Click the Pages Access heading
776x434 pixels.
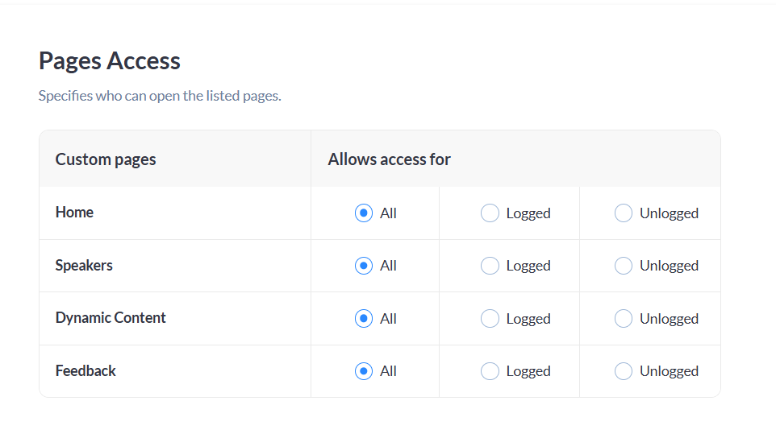pyautogui.click(x=110, y=61)
